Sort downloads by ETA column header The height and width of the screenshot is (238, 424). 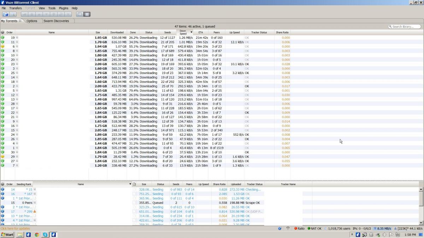coord(201,32)
